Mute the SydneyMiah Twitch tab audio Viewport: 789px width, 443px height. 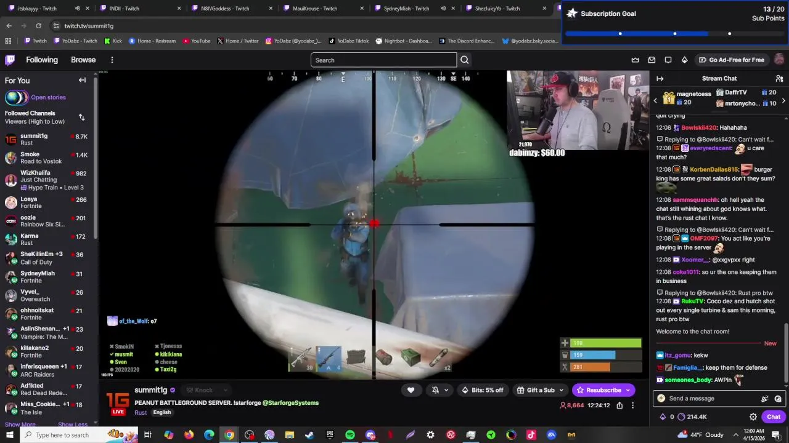tap(443, 9)
